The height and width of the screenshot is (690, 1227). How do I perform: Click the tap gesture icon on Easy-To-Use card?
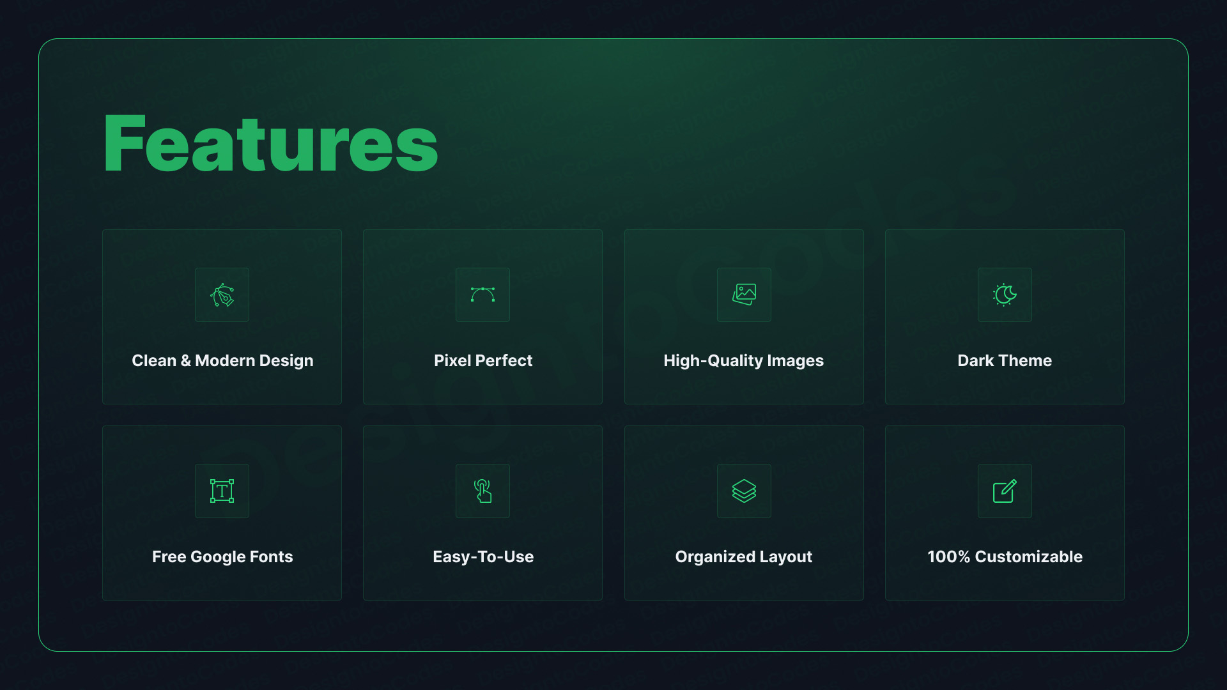(482, 491)
